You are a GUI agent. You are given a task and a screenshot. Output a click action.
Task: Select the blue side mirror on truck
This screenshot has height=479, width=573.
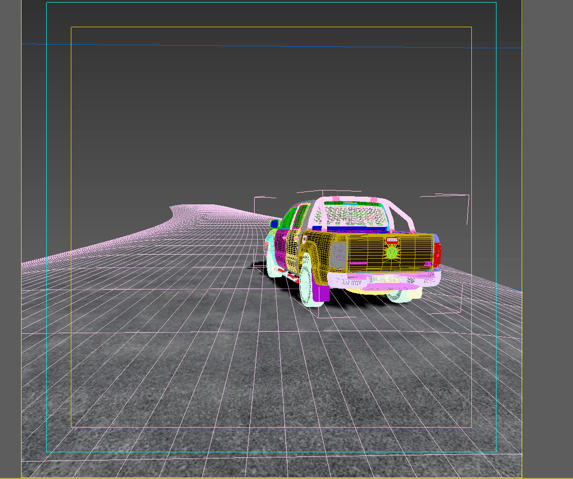(x=274, y=224)
